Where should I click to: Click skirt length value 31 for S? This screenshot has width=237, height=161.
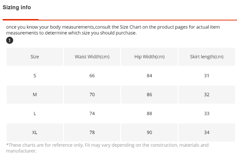pyautogui.click(x=207, y=75)
